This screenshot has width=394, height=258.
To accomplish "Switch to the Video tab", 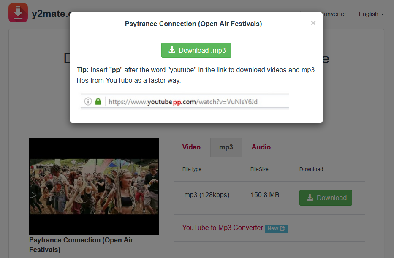I will [191, 147].
